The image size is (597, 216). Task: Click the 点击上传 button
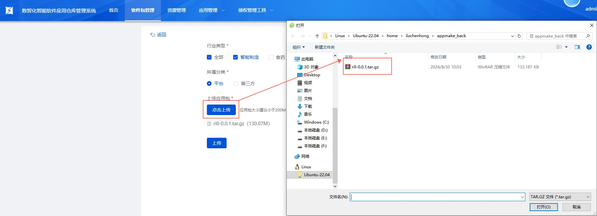[x=221, y=110]
